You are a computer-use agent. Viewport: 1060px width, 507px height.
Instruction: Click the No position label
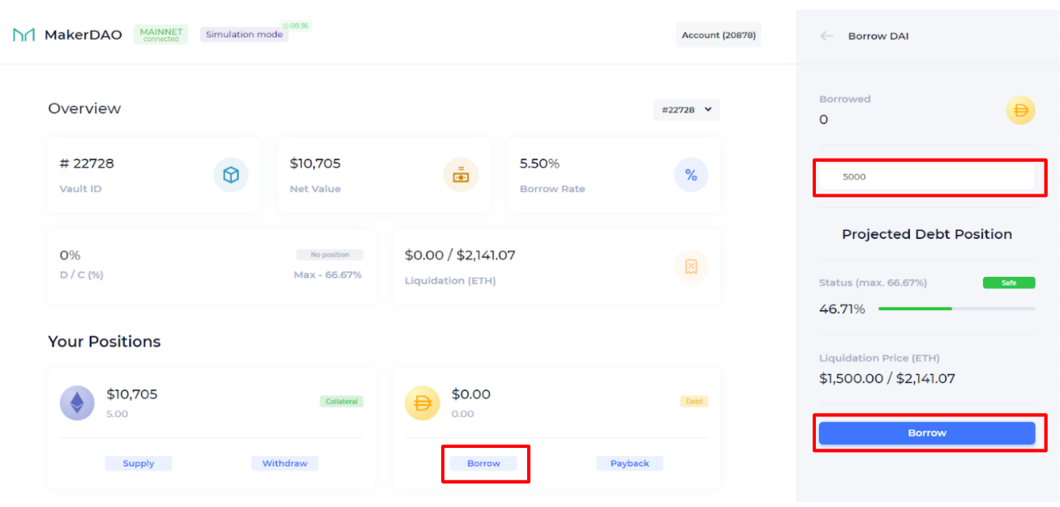[x=329, y=254]
